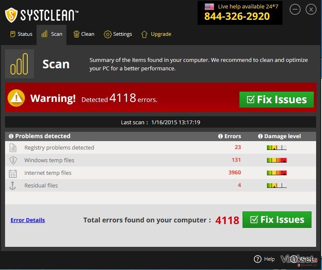
Task: Open the Settings tab
Action: click(x=118, y=34)
